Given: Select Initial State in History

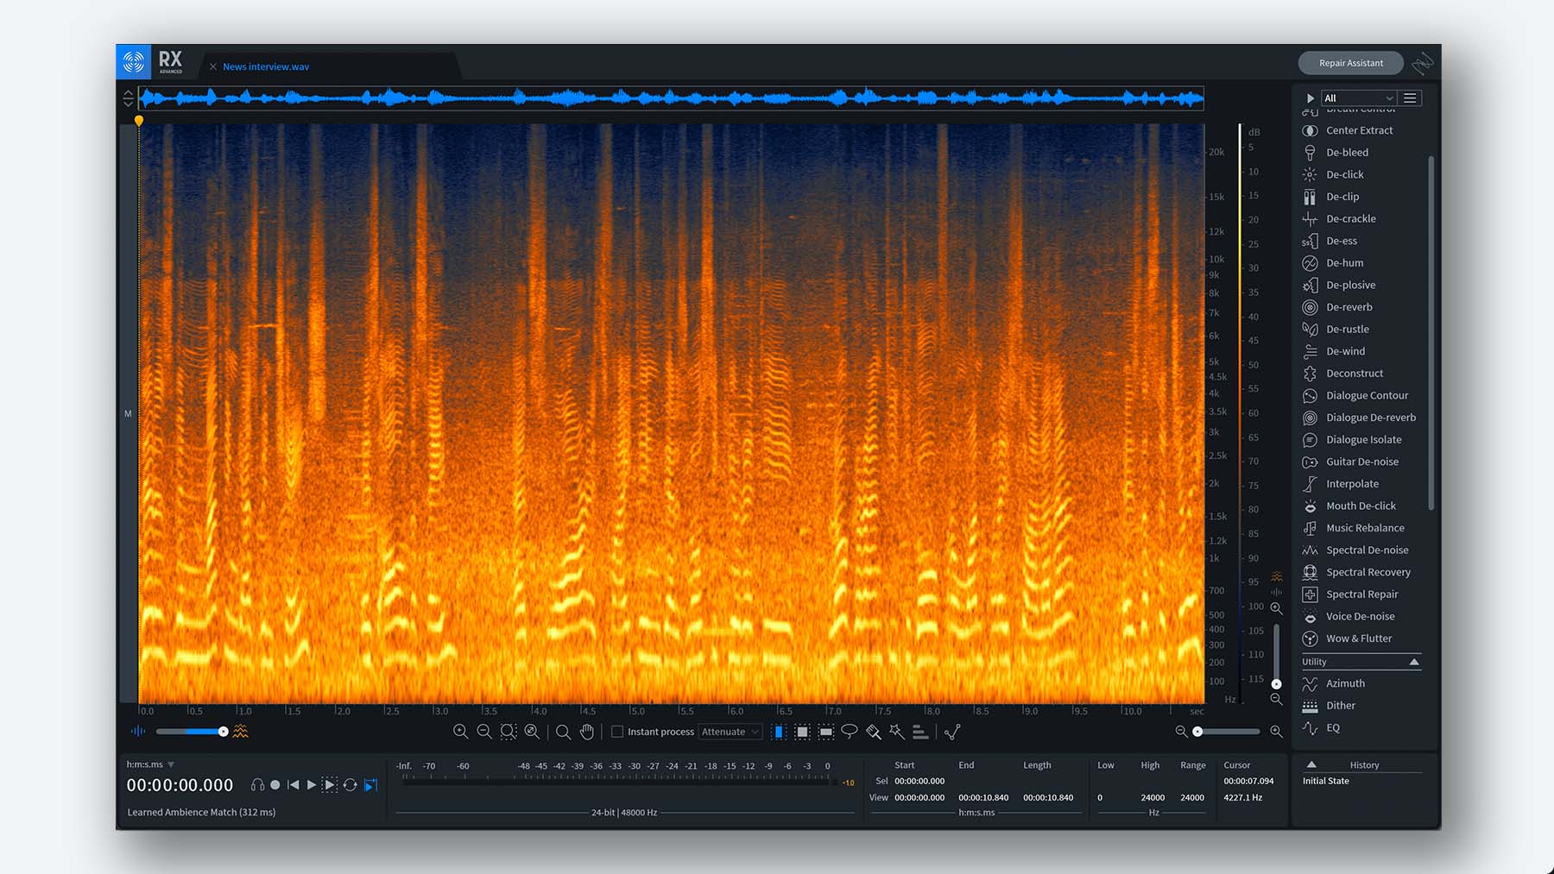Looking at the screenshot, I should pos(1325,781).
